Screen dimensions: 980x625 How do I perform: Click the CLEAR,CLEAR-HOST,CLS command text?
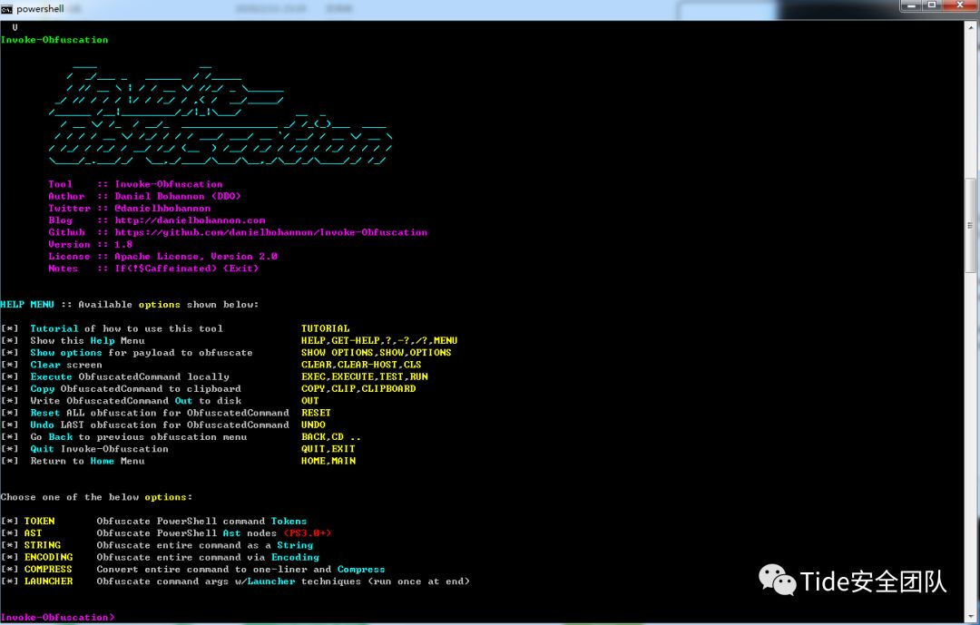(361, 365)
